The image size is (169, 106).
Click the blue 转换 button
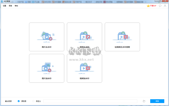click(157, 101)
